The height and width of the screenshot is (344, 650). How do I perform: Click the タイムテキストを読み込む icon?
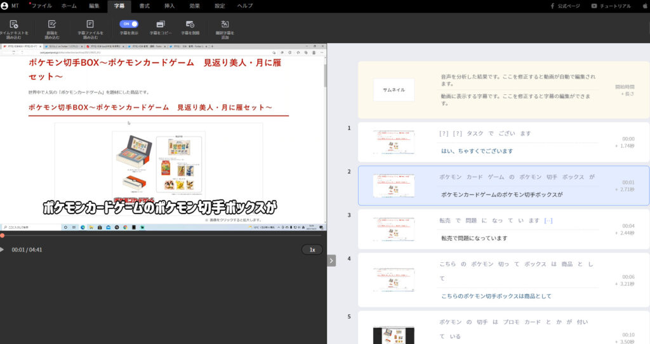tap(14, 25)
